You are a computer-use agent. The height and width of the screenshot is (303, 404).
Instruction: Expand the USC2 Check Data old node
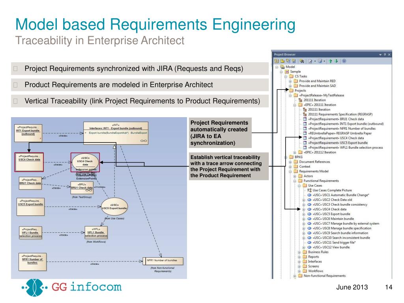pos(304,200)
